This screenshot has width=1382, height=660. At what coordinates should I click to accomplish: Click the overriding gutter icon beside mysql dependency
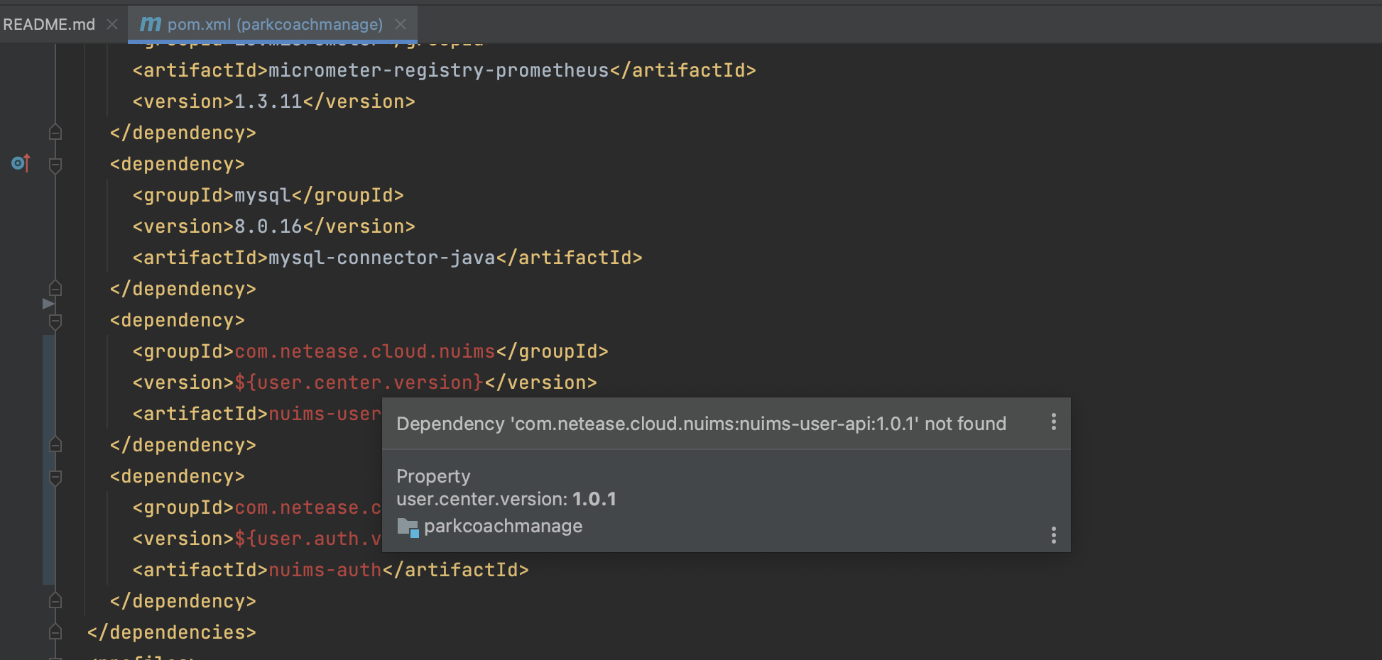21,163
